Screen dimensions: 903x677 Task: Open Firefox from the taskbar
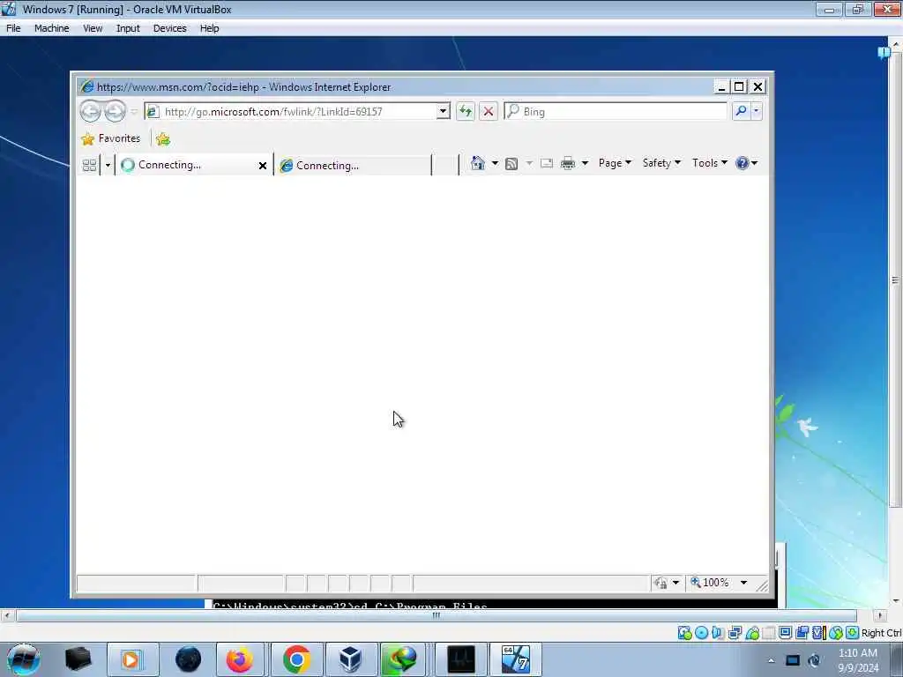240,659
